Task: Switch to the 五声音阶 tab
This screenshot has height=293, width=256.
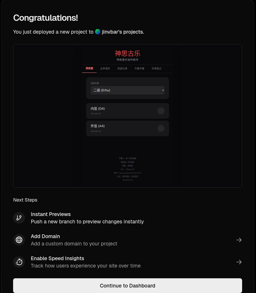Action: 105,69
